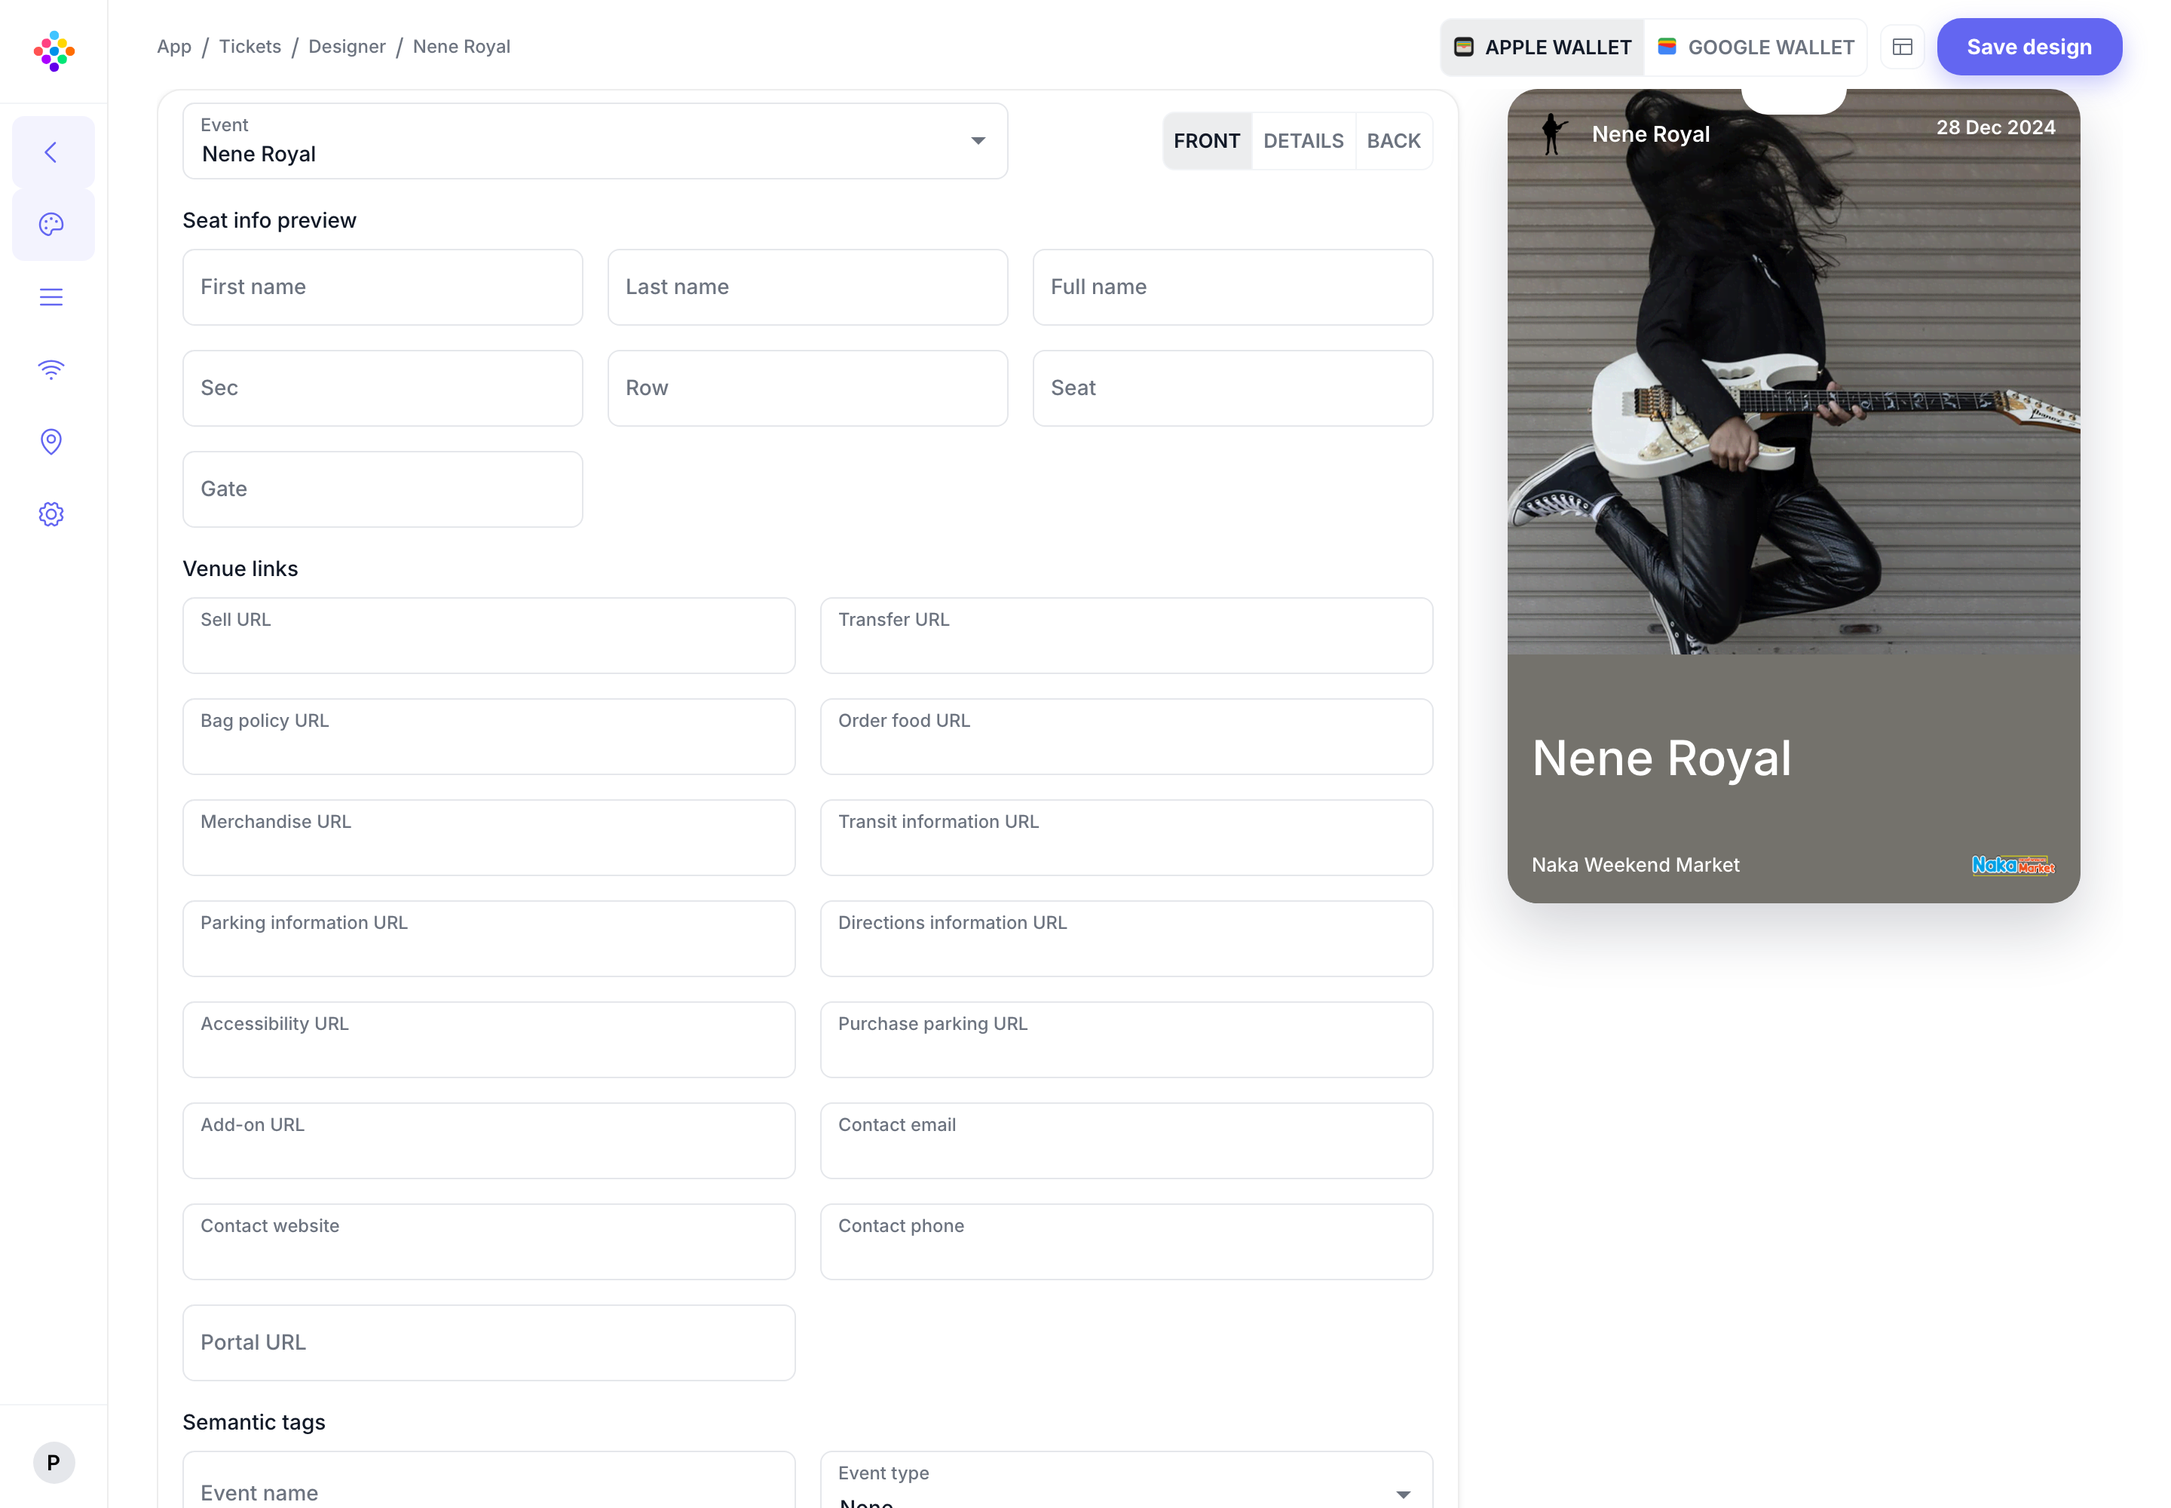Go to App in the breadcrumb
Viewport: 2171px width, 1508px height.
(x=174, y=46)
